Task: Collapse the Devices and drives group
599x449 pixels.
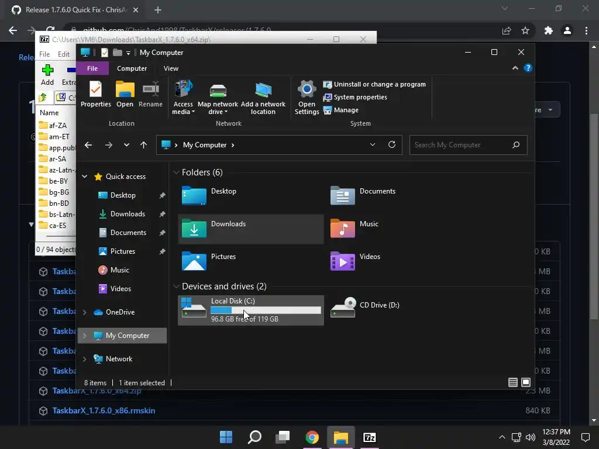Action: [x=176, y=286]
